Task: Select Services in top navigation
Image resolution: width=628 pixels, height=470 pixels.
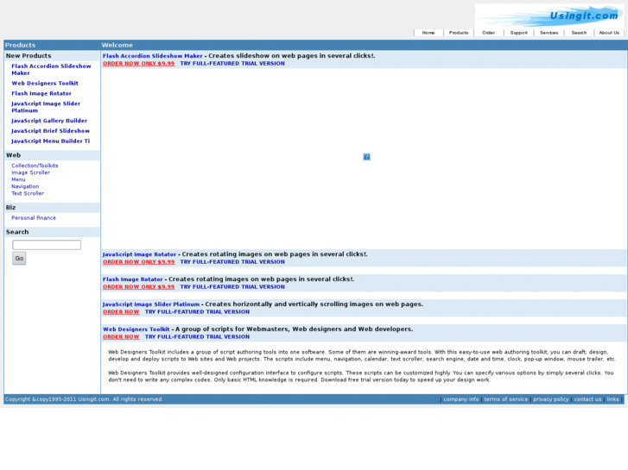Action: (549, 33)
